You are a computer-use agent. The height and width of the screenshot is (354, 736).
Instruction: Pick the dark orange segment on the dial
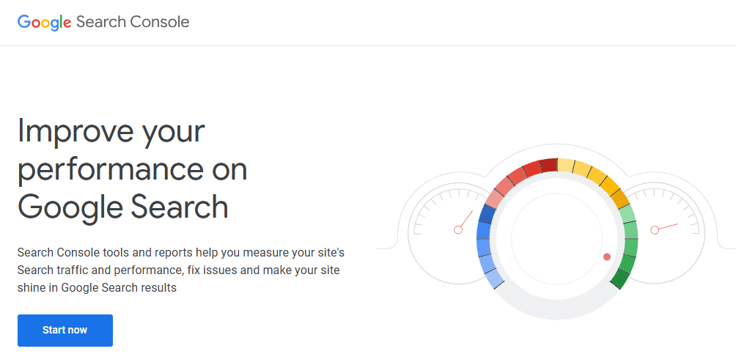point(620,198)
